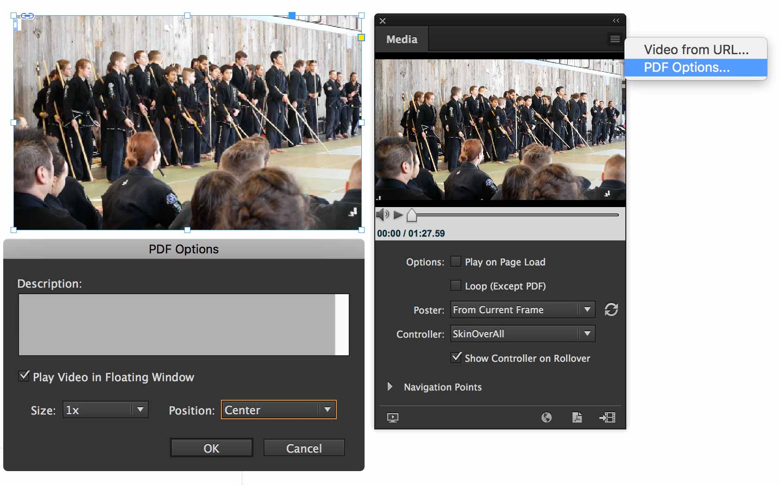Open the Poster dropdown
The height and width of the screenshot is (485, 781).
pyautogui.click(x=523, y=309)
